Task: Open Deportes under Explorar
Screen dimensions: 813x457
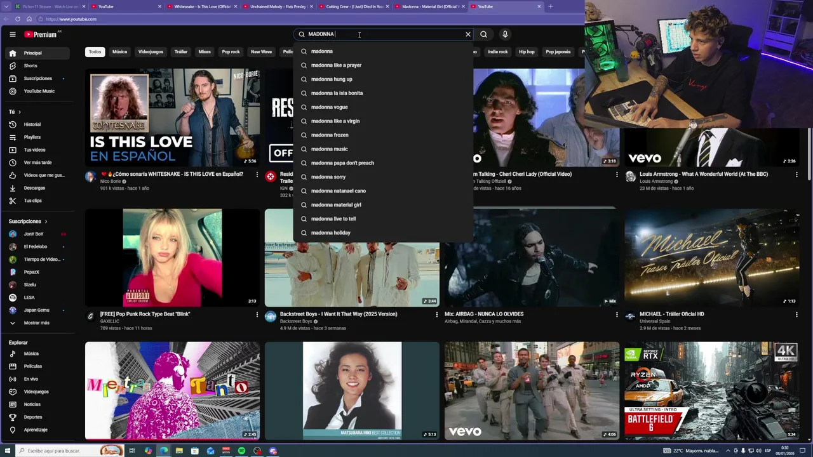Action: (38, 417)
